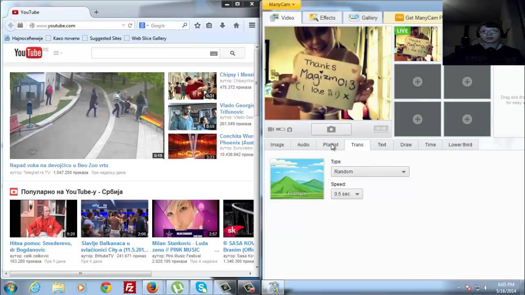Open the Lower third sub-tab
525x295 pixels.
[x=460, y=145]
